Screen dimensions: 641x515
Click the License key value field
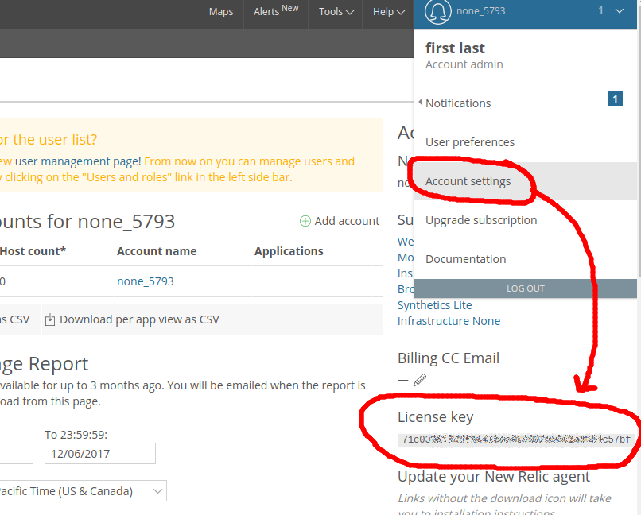(x=516, y=439)
